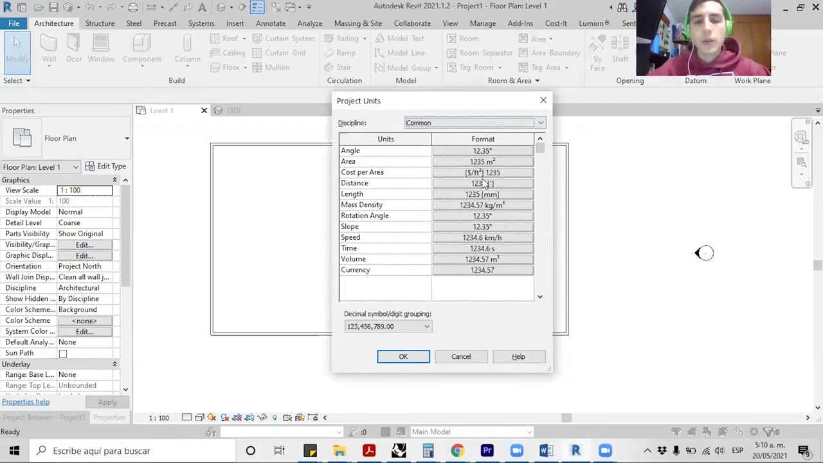This screenshot has height=463, width=823.
Task: Open Calculator from the taskbar
Action: pos(428,451)
